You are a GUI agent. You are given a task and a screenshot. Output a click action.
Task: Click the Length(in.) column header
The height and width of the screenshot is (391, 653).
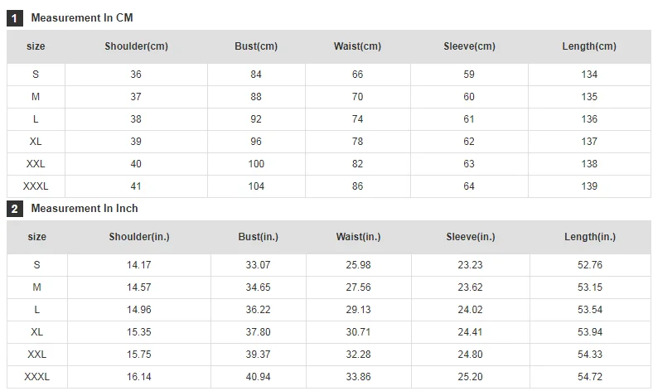(x=590, y=237)
